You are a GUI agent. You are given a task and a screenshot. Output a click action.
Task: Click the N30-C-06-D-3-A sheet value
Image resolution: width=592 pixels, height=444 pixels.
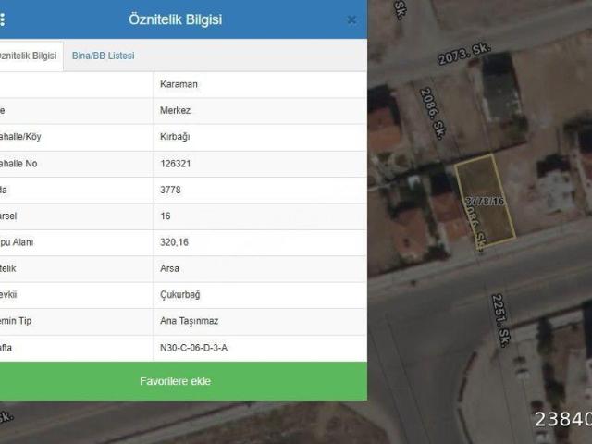(x=193, y=348)
